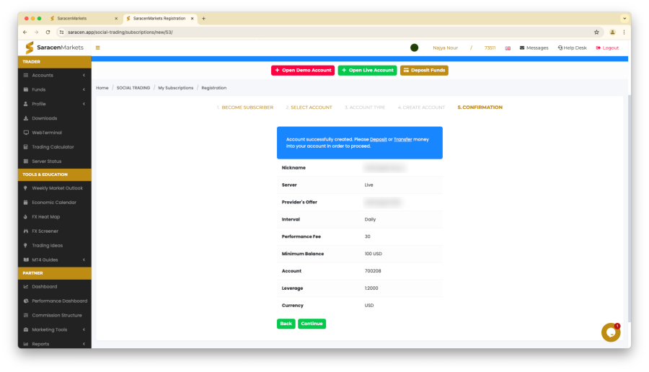Open the browser three-dot menu
649x372 pixels.
pos(624,32)
